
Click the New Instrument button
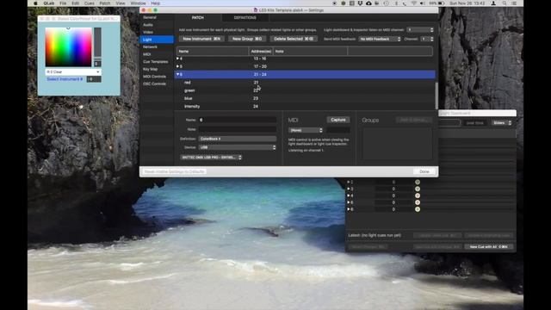click(201, 39)
